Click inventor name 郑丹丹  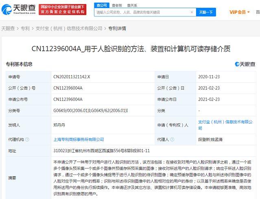[x=59, y=125]
